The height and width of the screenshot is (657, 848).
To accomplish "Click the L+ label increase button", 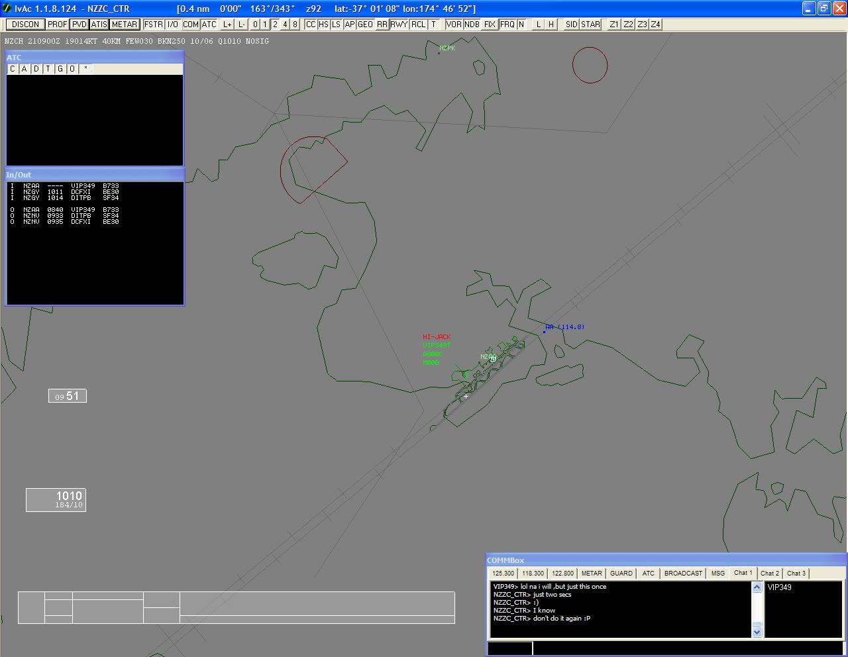I will coord(227,25).
